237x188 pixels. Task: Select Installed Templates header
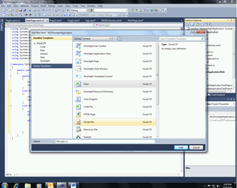[52, 38]
